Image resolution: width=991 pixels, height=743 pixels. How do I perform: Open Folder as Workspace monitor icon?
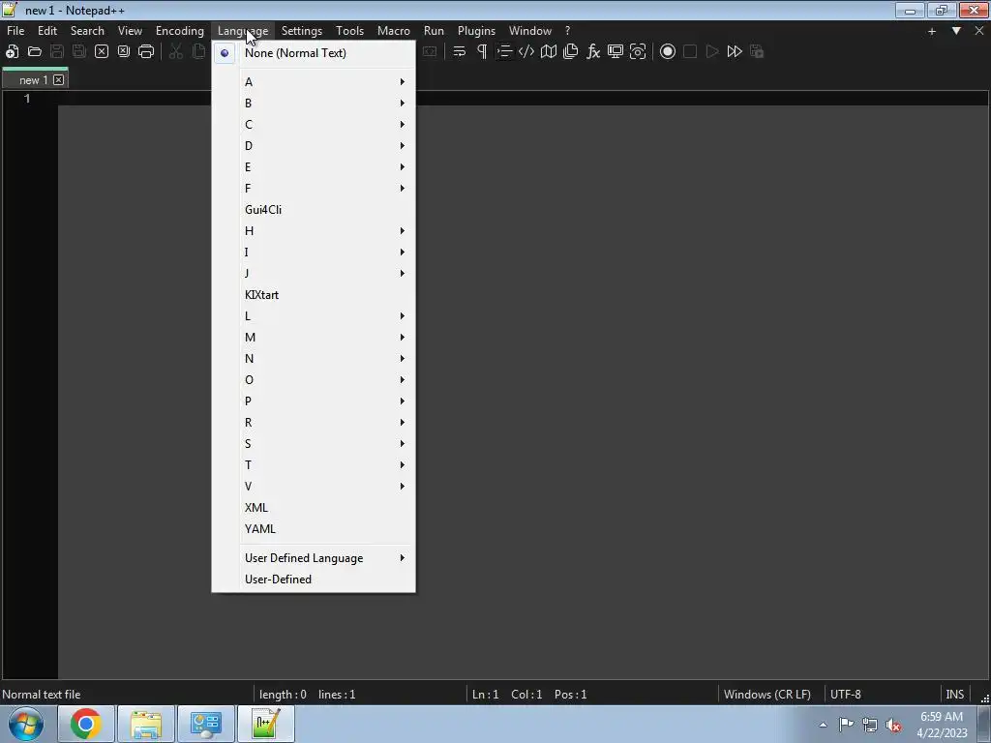(615, 52)
